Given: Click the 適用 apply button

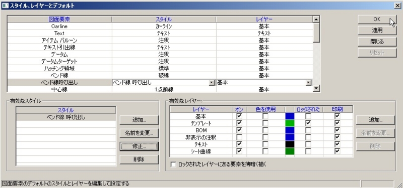Looking at the screenshot, I should [x=377, y=31].
